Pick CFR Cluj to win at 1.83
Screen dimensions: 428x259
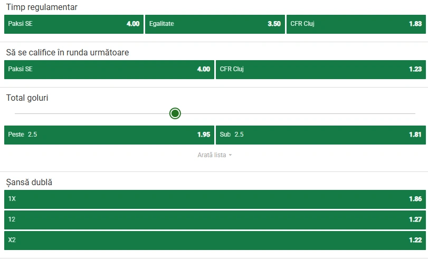(x=356, y=24)
